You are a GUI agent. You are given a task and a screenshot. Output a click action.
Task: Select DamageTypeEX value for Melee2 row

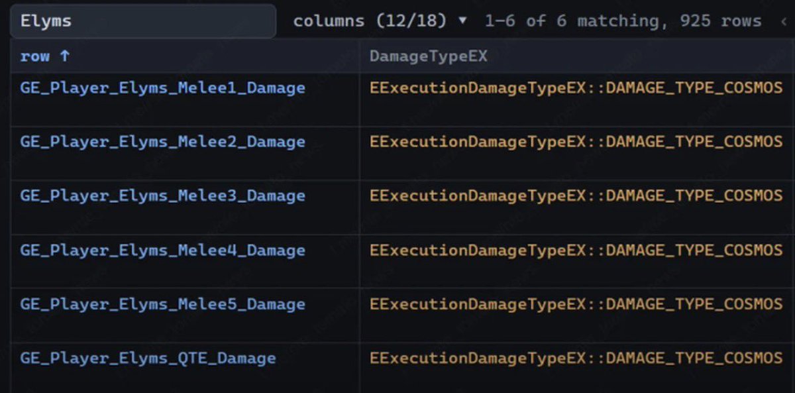[576, 142]
